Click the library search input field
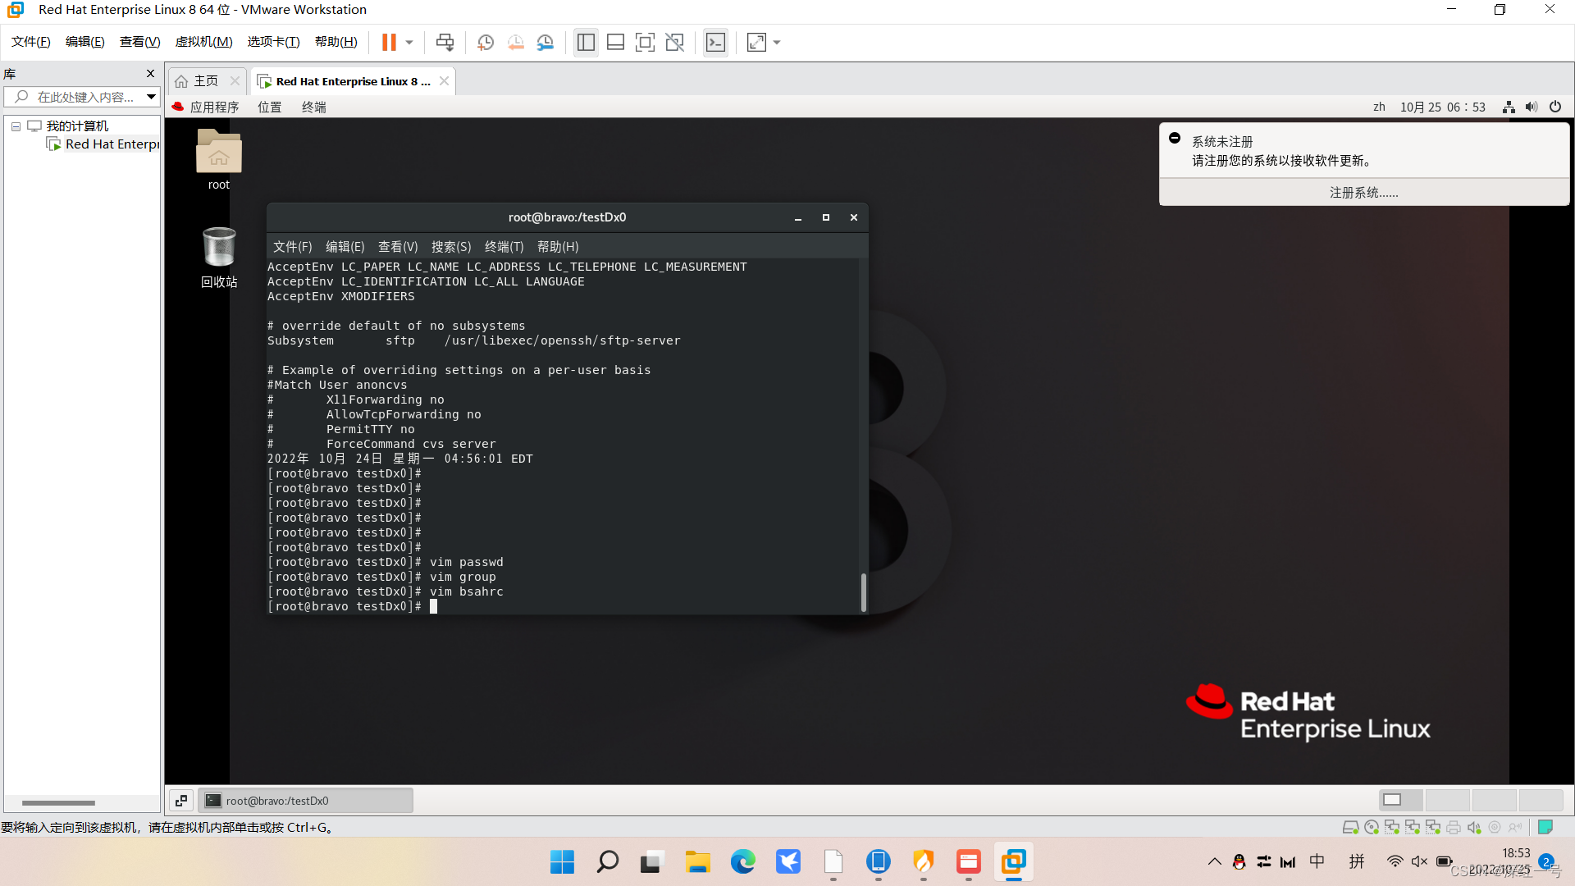The height and width of the screenshot is (886, 1575). 85,97
